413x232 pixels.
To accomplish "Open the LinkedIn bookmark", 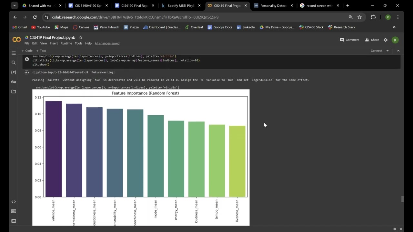I will pos(246,27).
